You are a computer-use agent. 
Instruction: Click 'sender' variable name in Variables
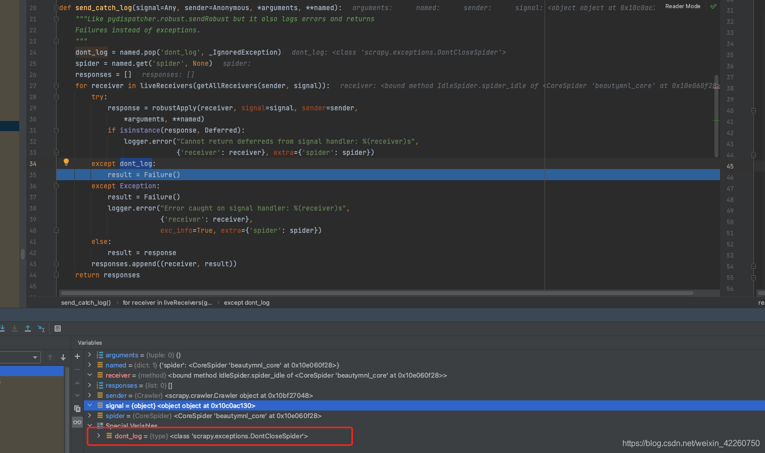click(x=116, y=395)
